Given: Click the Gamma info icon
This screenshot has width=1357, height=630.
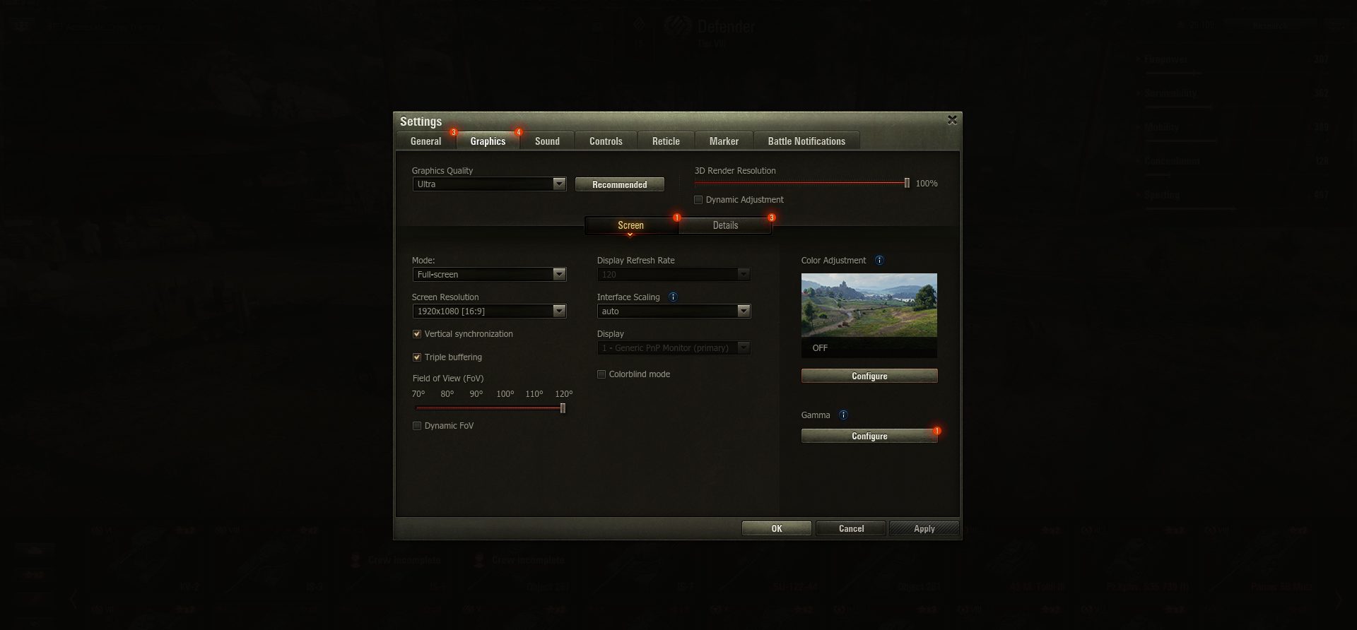Looking at the screenshot, I should 843,415.
